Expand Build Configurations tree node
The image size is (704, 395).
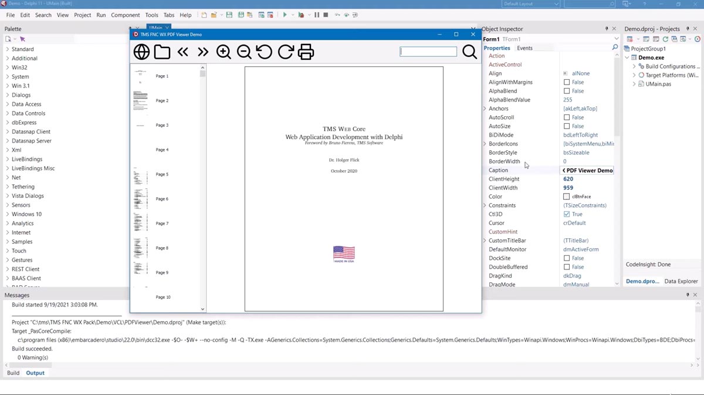click(x=634, y=66)
